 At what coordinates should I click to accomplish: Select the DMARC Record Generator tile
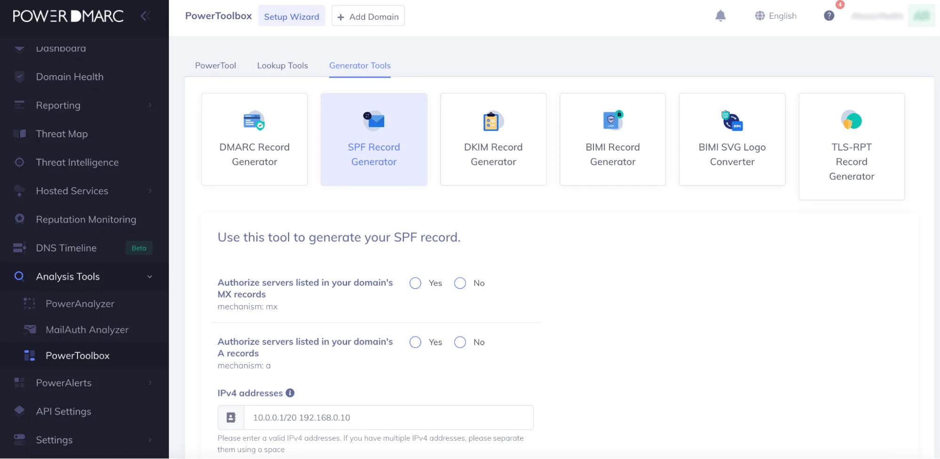coord(254,139)
